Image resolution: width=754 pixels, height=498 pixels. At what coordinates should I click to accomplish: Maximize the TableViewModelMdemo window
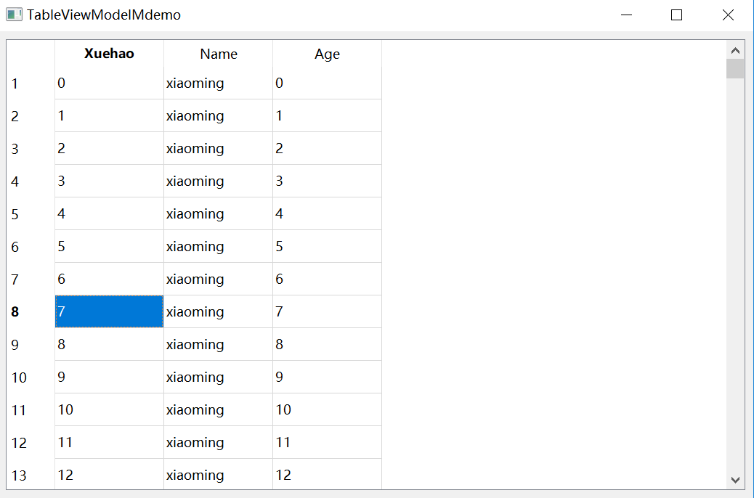click(x=676, y=15)
